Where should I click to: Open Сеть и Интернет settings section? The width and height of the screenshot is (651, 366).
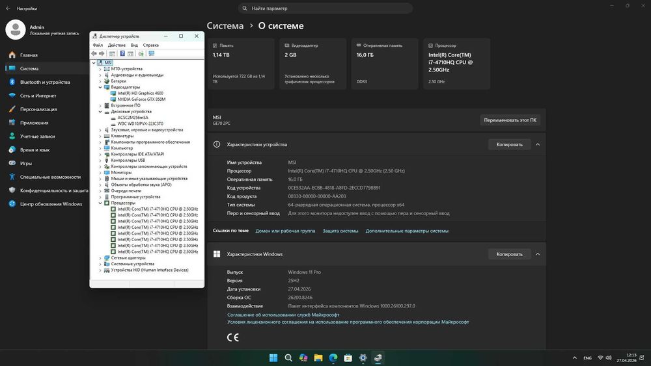[38, 96]
